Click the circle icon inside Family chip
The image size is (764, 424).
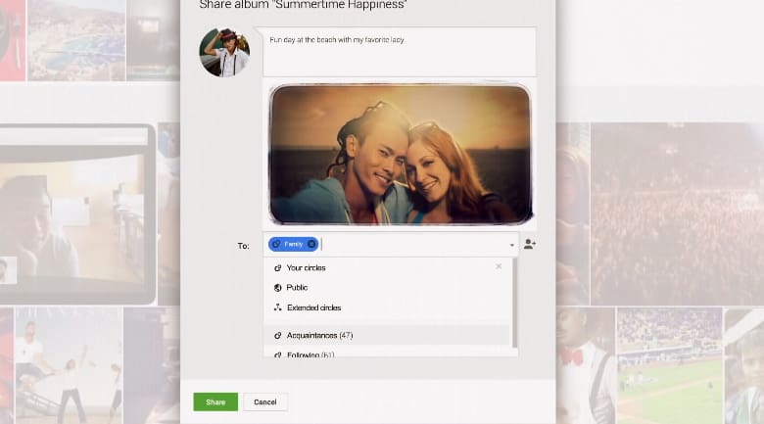pyautogui.click(x=277, y=244)
